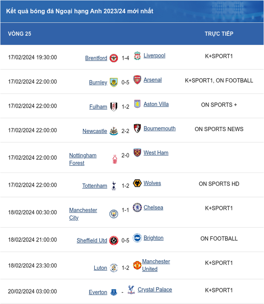The image size is (264, 304).
Task: Click the Wolves wolf-head logo
Action: tap(137, 183)
